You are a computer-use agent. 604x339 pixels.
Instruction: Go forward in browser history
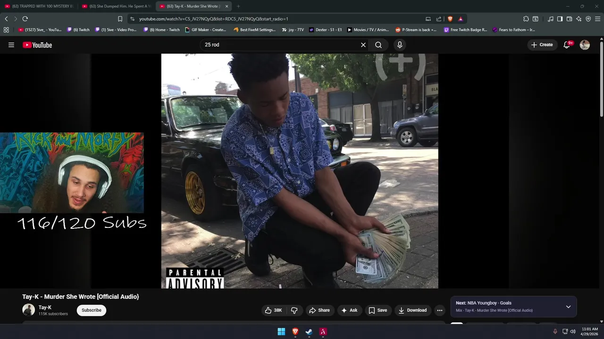pos(16,19)
